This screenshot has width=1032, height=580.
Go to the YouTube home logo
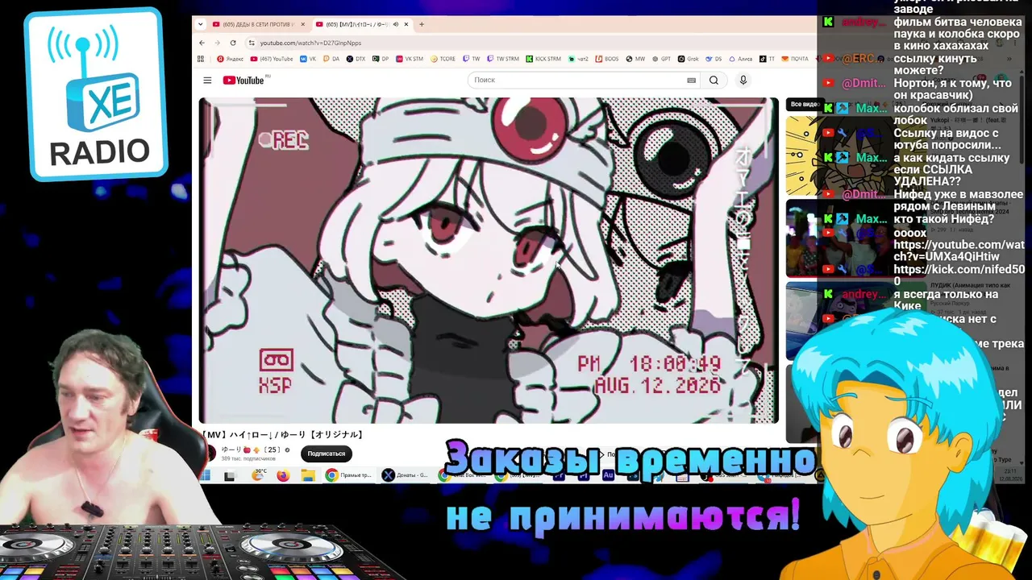(x=244, y=81)
